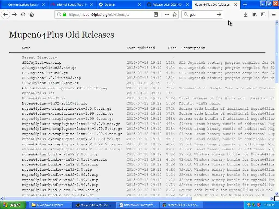
Task: Click the horizontal scrollbar right arrow
Action: click(272, 198)
